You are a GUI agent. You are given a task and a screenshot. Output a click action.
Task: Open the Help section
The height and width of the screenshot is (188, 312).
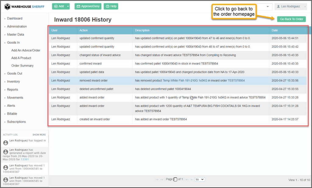coord(111,6)
